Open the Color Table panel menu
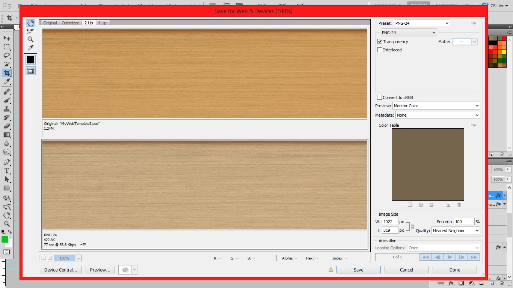This screenshot has height=288, width=513. 474,125
